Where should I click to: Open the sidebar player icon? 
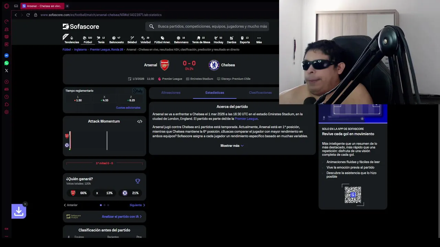(x=6, y=82)
